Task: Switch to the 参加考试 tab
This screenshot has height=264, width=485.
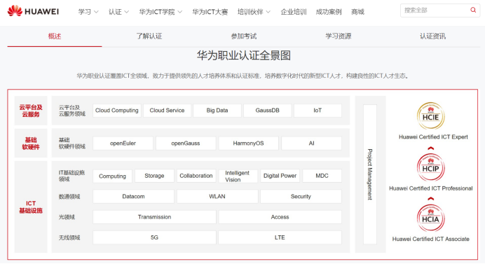Action: [244, 36]
